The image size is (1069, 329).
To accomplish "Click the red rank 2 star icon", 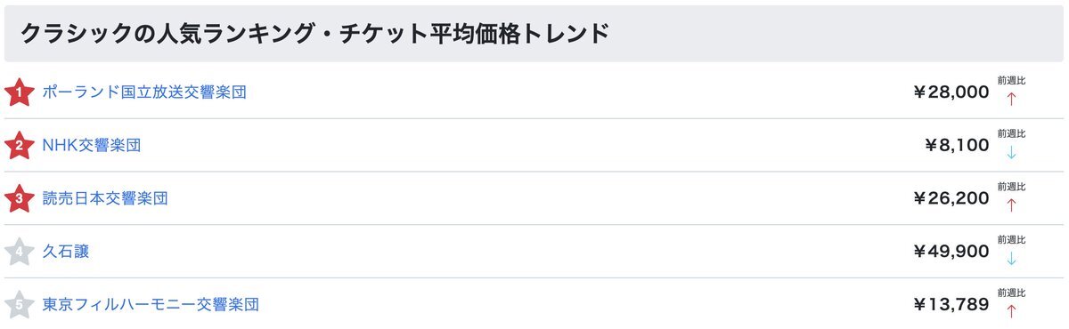I will pos(19,145).
